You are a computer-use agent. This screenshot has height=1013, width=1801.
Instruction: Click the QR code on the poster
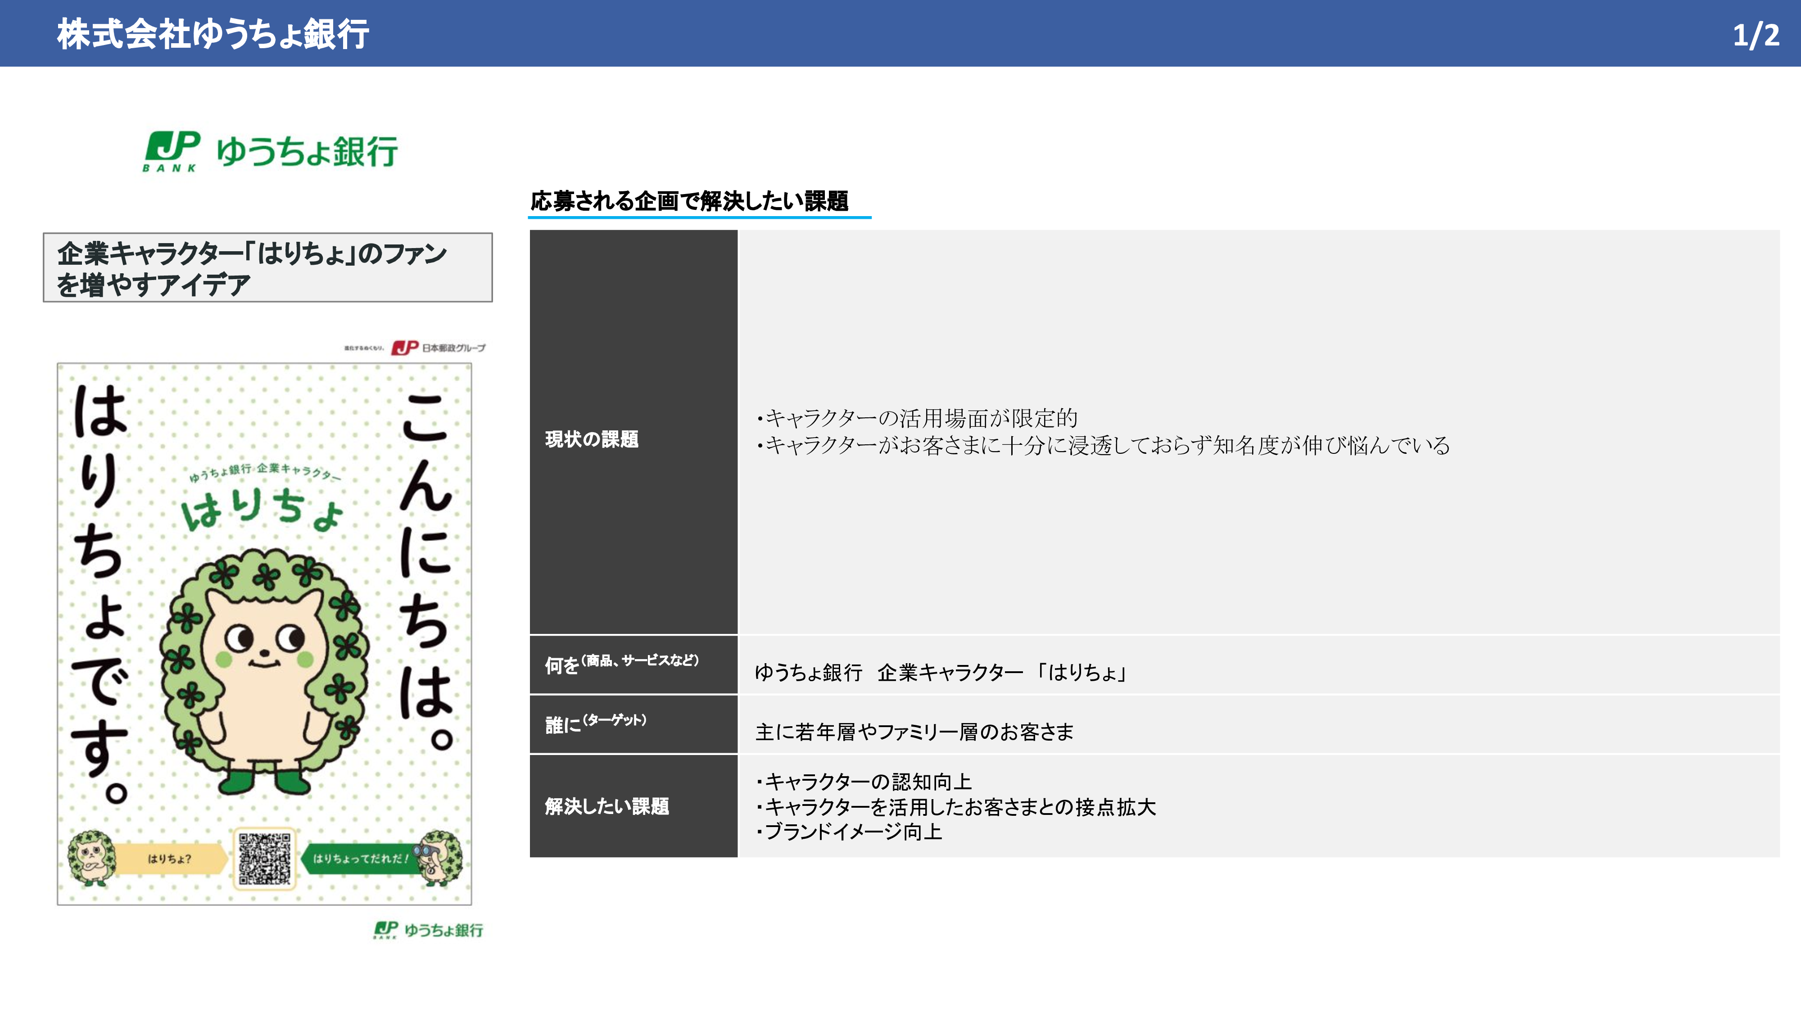264,859
